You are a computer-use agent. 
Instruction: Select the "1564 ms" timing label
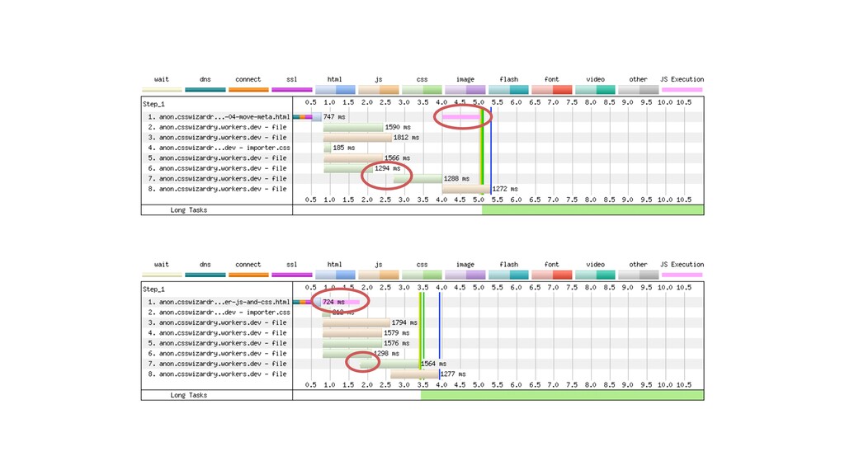434,364
